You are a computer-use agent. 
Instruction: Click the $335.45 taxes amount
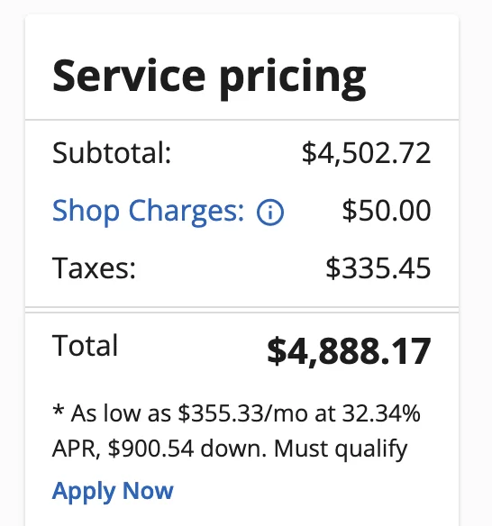coord(378,268)
